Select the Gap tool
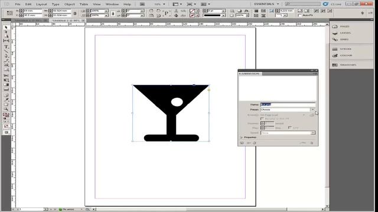The height and width of the screenshot is (212, 378). (x=6, y=41)
